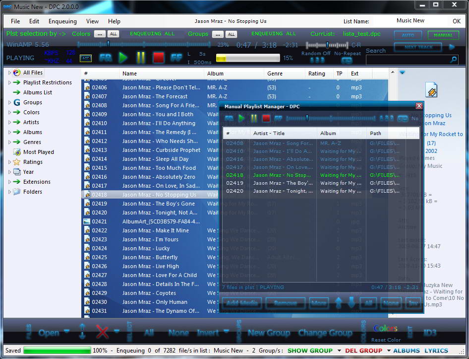Open the File menu
The width and height of the screenshot is (469, 359).
point(15,21)
